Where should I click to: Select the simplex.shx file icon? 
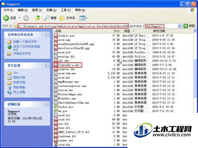coord(56,69)
